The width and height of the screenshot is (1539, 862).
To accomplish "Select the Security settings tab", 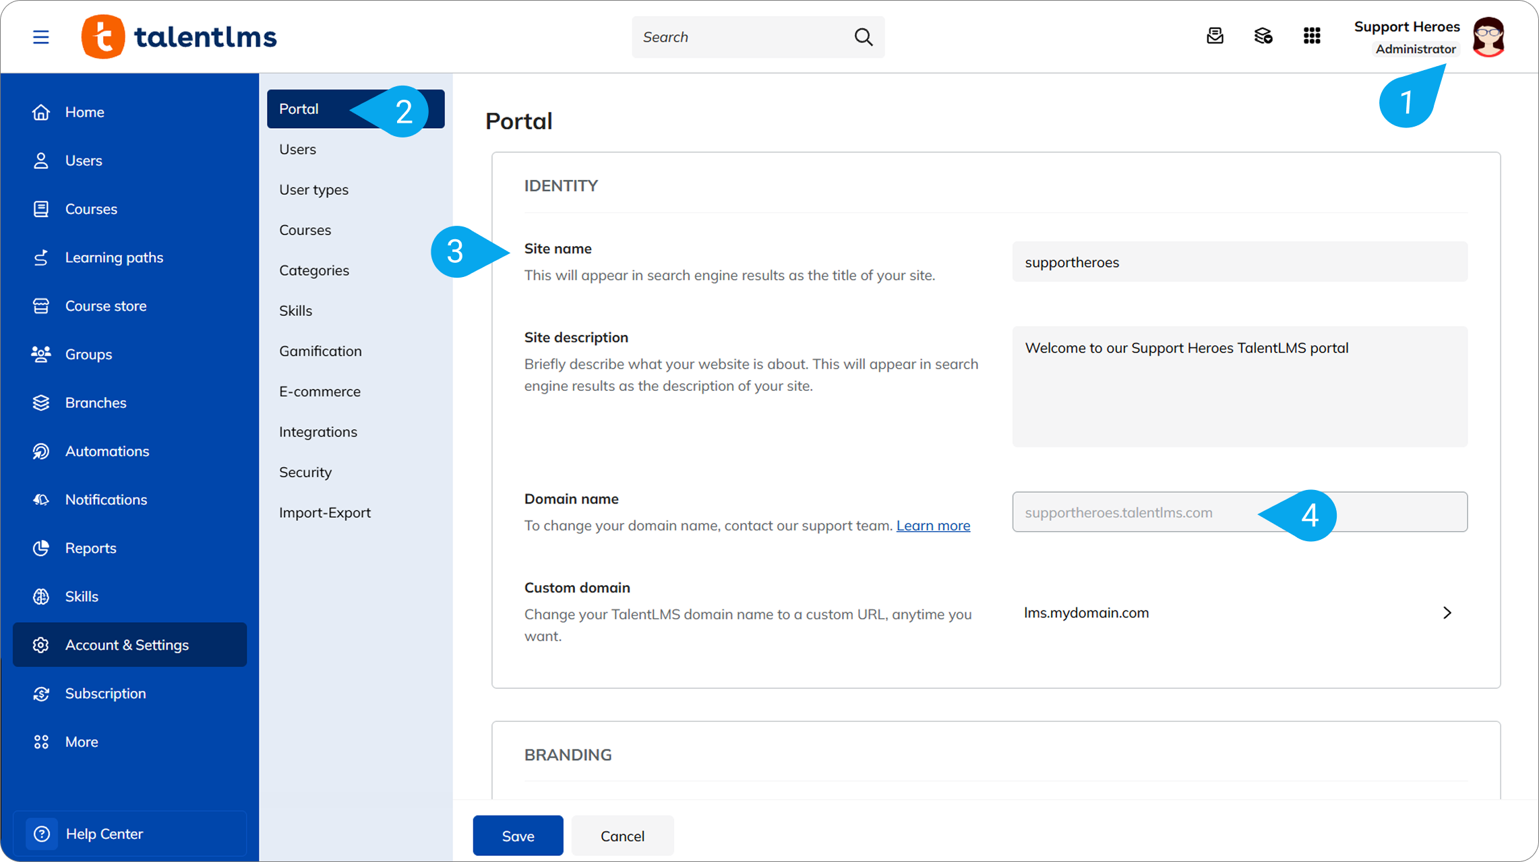I will 305,472.
